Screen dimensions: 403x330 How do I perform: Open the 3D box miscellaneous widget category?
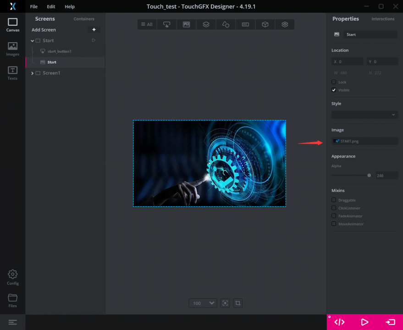pyautogui.click(x=265, y=24)
